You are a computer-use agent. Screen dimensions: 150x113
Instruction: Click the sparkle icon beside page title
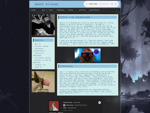[x=32, y=4]
